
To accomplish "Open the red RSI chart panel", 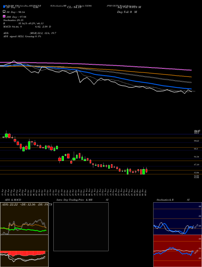I will [177, 251].
